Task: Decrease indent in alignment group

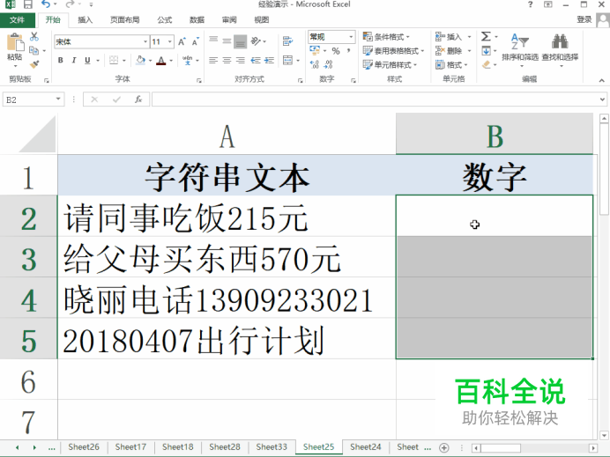Action: point(256,60)
